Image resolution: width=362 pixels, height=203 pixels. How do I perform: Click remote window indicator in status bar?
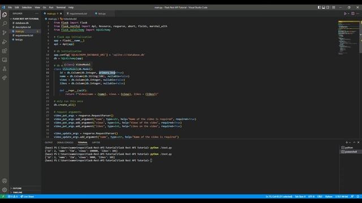[x=3, y=197]
